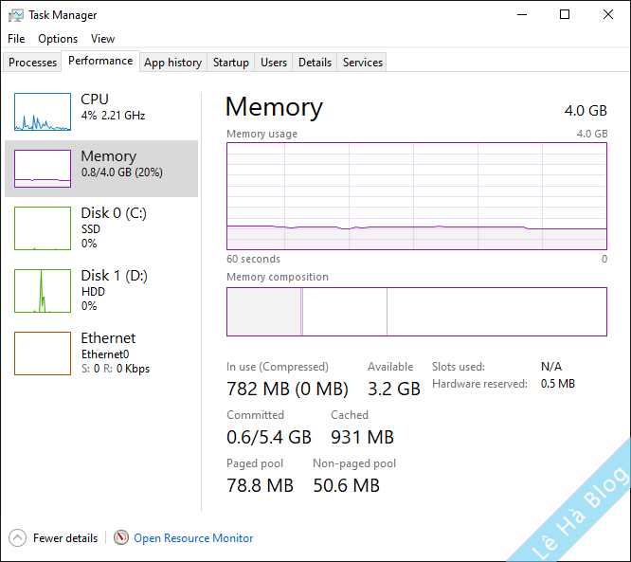Click the Fewer details collapse arrow icon
Image resolution: width=631 pixels, height=562 pixels.
tap(17, 538)
